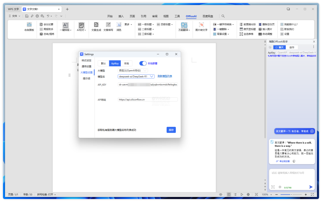The width and height of the screenshot is (322, 202).
Task: Switch to web layout globe icon
Action: 248,195
